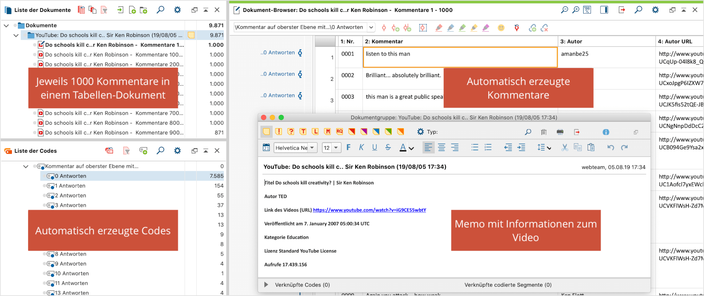Show memo info via blue i icon
Viewport: 704px width, 296px height.
coord(606,132)
